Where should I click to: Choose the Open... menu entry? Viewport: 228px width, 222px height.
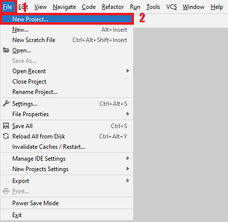pos(66,50)
